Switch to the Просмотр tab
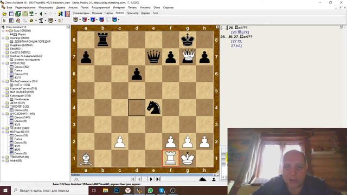 point(132,13)
